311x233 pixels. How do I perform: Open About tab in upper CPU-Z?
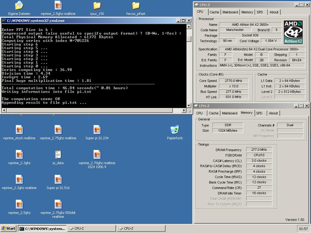click(x=274, y=12)
